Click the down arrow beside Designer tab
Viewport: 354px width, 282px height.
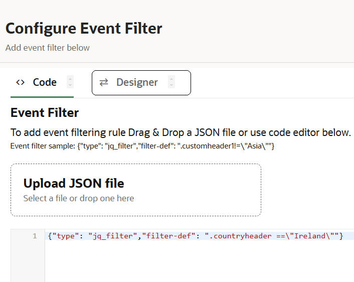[x=171, y=85]
